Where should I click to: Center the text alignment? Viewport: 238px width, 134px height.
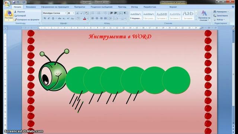click(x=97, y=18)
